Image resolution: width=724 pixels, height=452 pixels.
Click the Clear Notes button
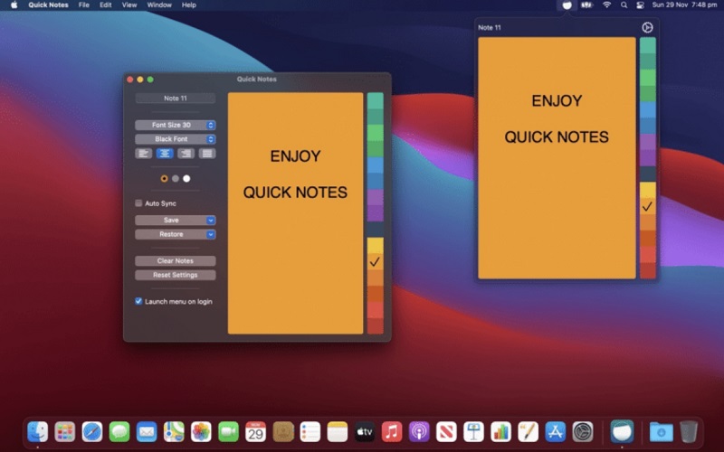coord(175,261)
